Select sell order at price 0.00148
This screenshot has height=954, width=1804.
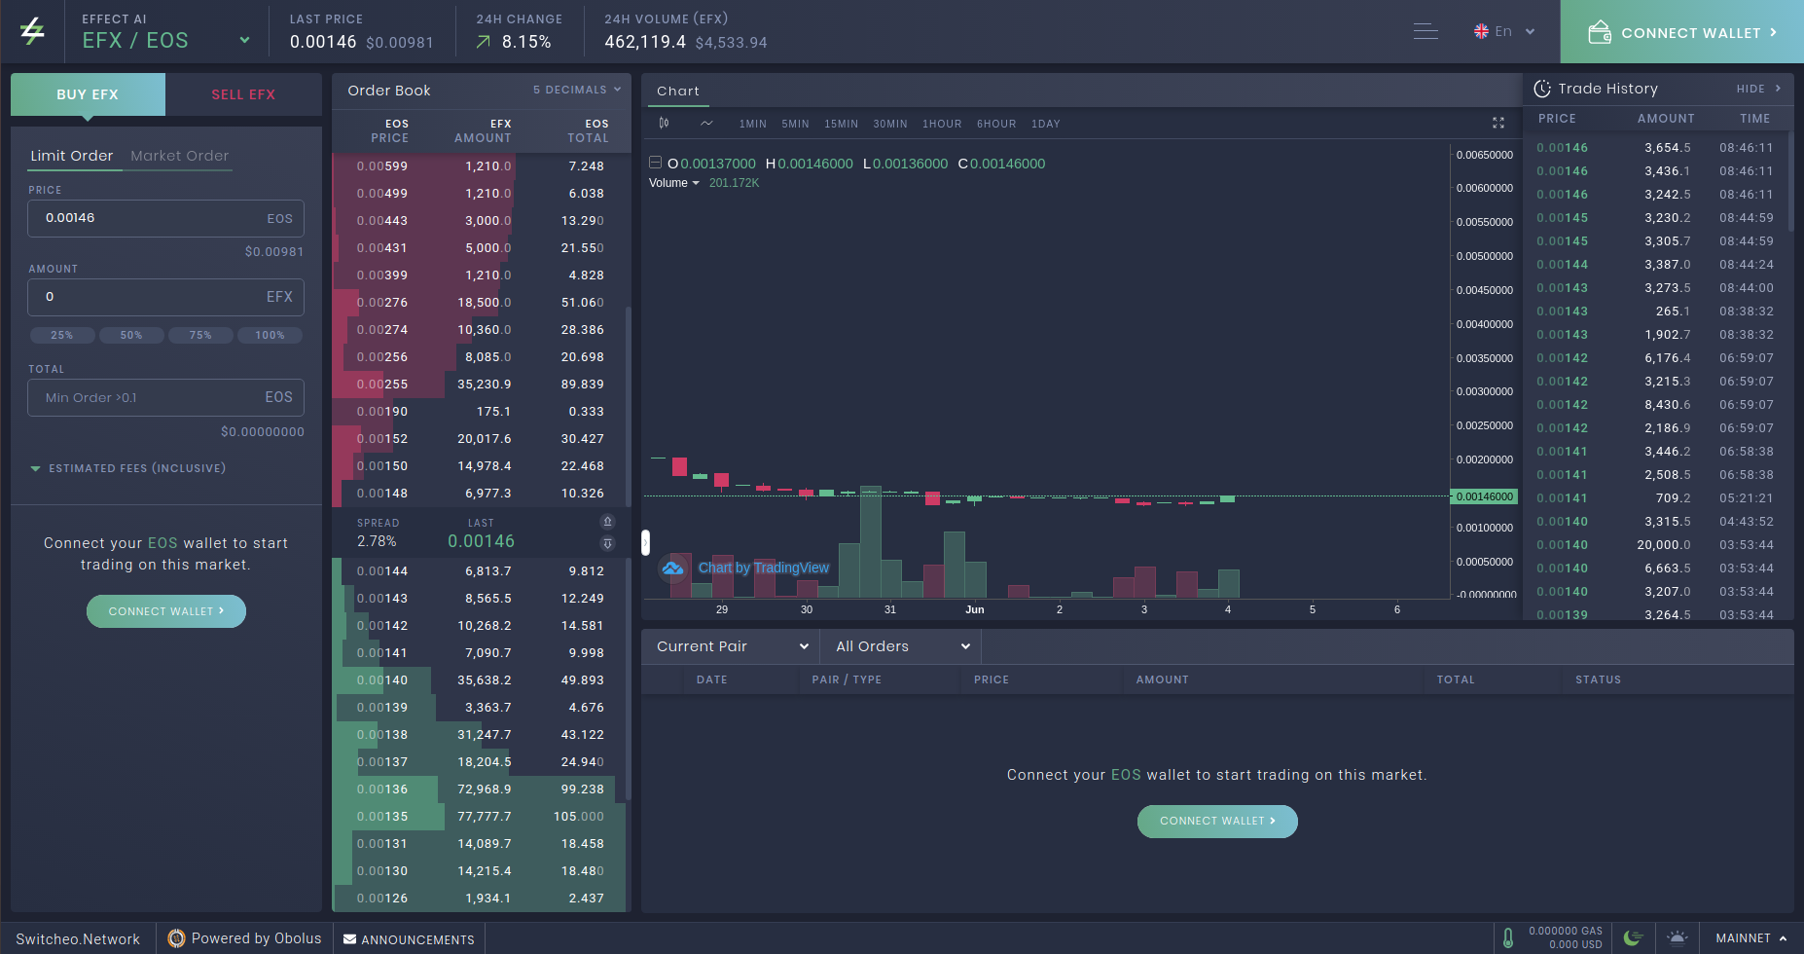coord(481,494)
